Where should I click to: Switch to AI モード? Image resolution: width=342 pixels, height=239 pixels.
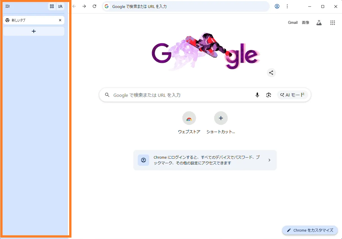pyautogui.click(x=292, y=95)
